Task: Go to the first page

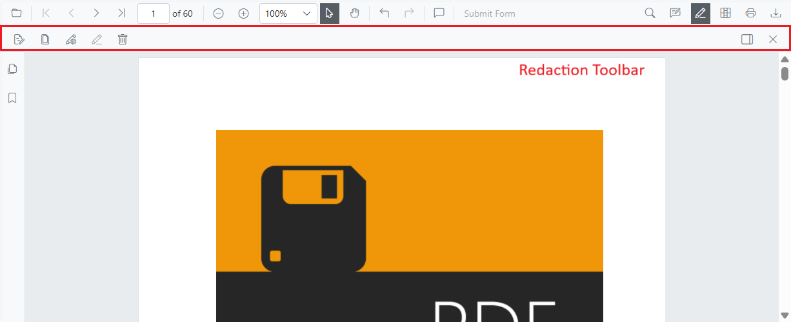Action: tap(46, 13)
